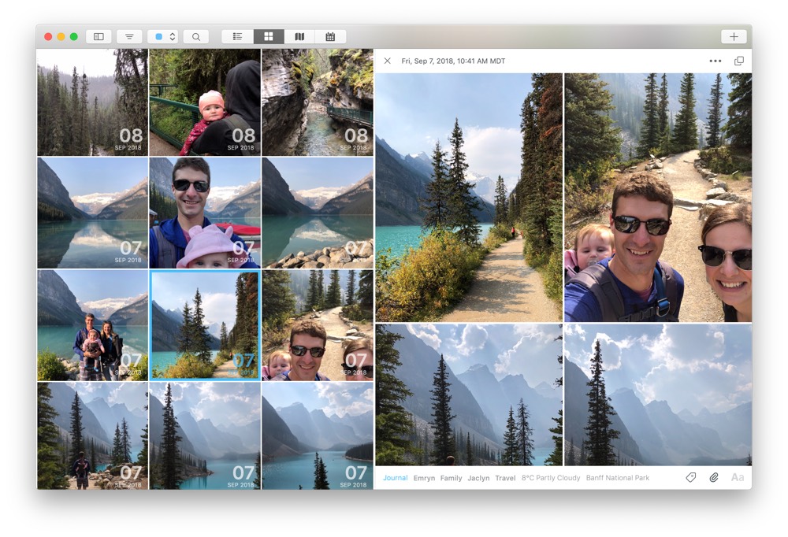Open the canyon river walkway thumbnail
Viewport: 788px width, 537px height.
point(318,102)
